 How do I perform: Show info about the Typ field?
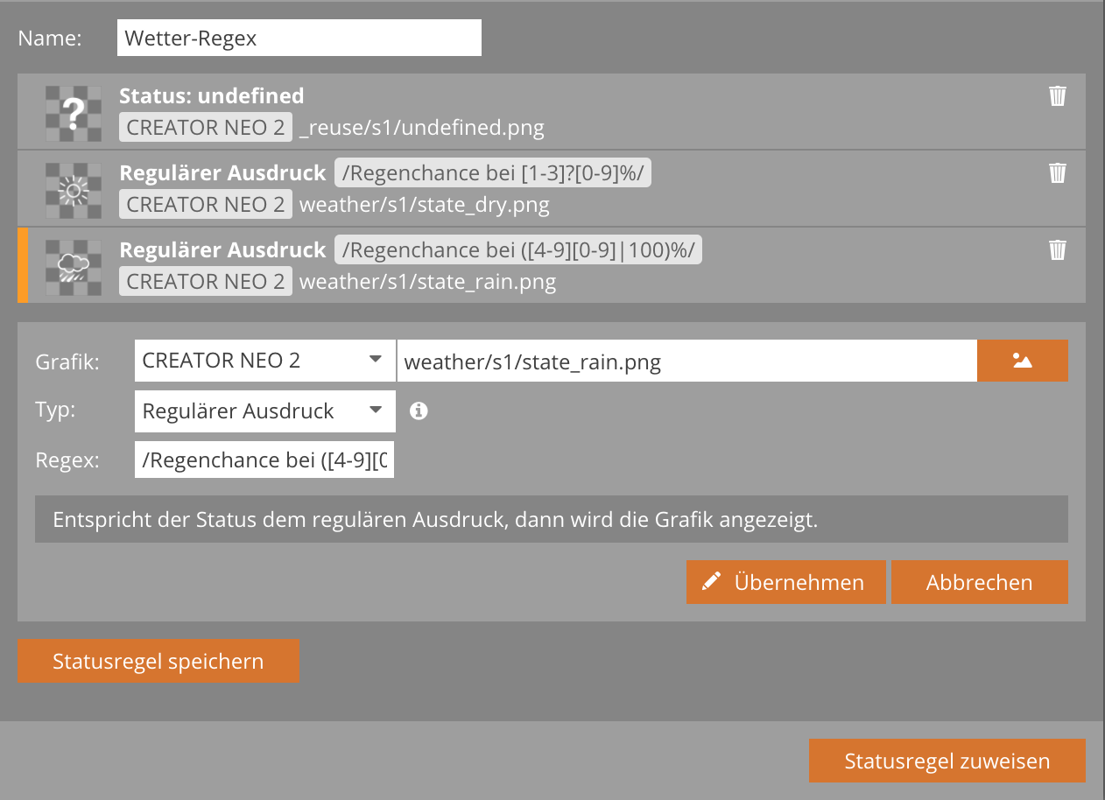click(x=419, y=411)
